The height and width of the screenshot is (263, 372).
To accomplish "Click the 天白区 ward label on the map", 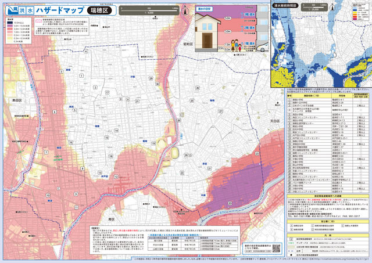I will 275,121.
